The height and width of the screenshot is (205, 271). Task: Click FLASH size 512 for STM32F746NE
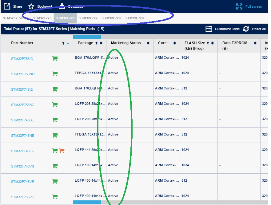click(184, 134)
